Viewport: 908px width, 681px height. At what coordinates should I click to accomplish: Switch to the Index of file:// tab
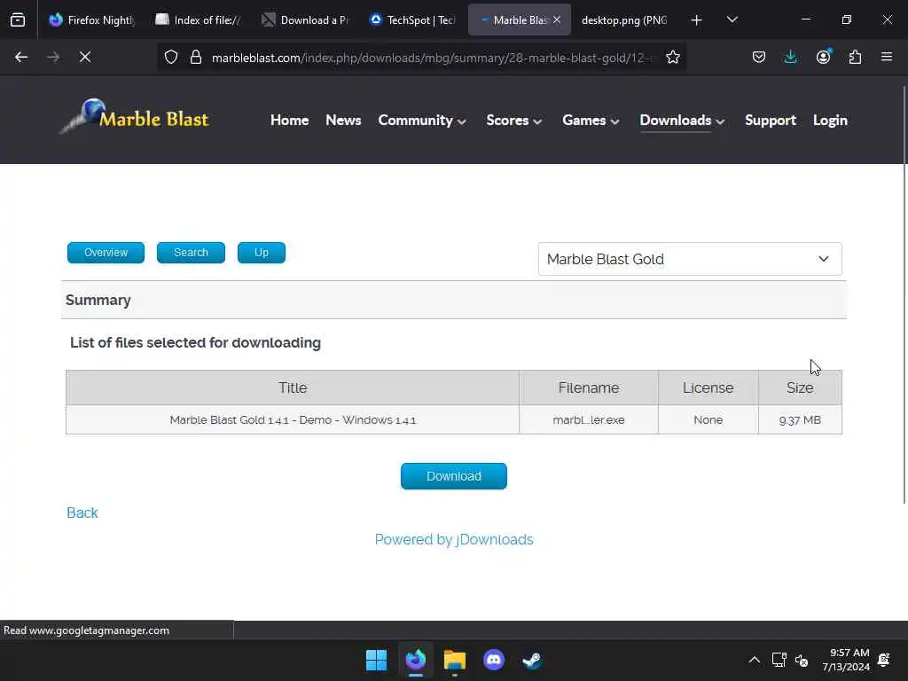click(199, 20)
